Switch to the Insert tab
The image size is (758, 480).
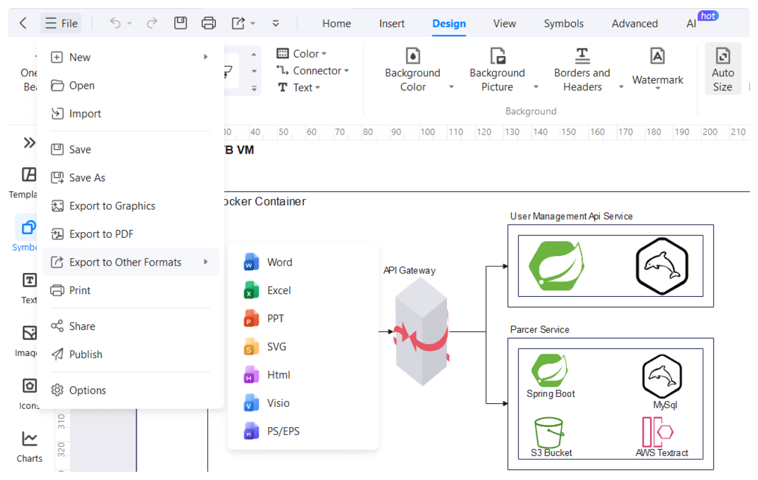392,23
